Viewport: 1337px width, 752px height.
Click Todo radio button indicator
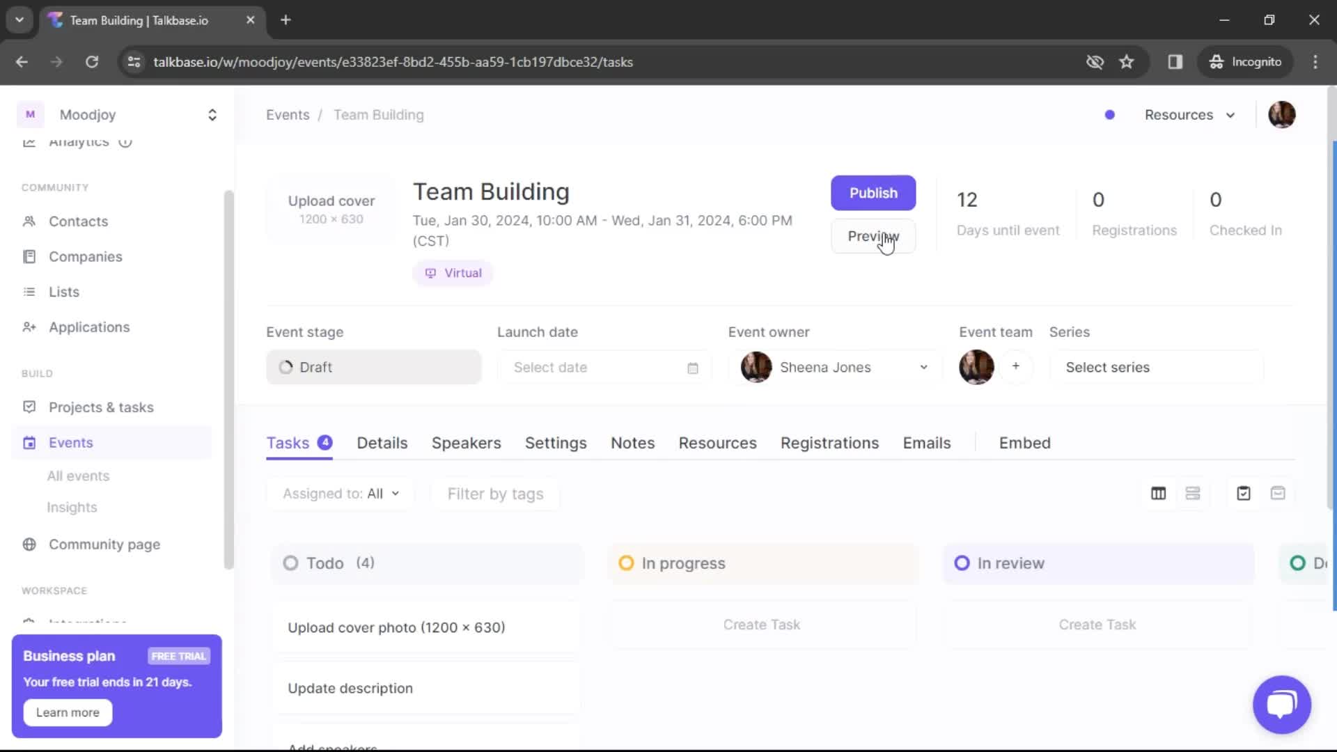(289, 563)
